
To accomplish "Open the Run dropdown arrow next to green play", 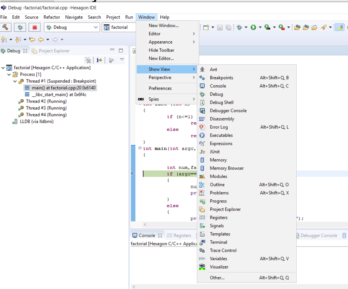I will [x=260, y=27].
